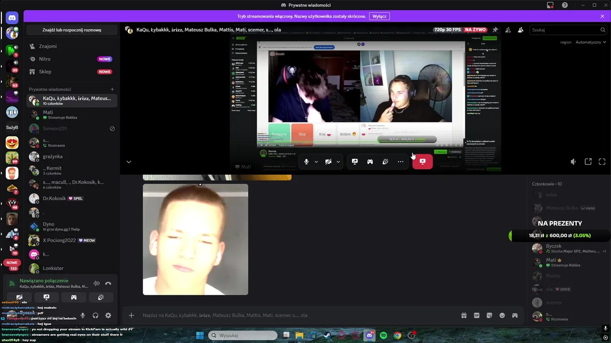Open DM with X Pociong2022
The height and width of the screenshot is (343, 611).
click(72, 240)
